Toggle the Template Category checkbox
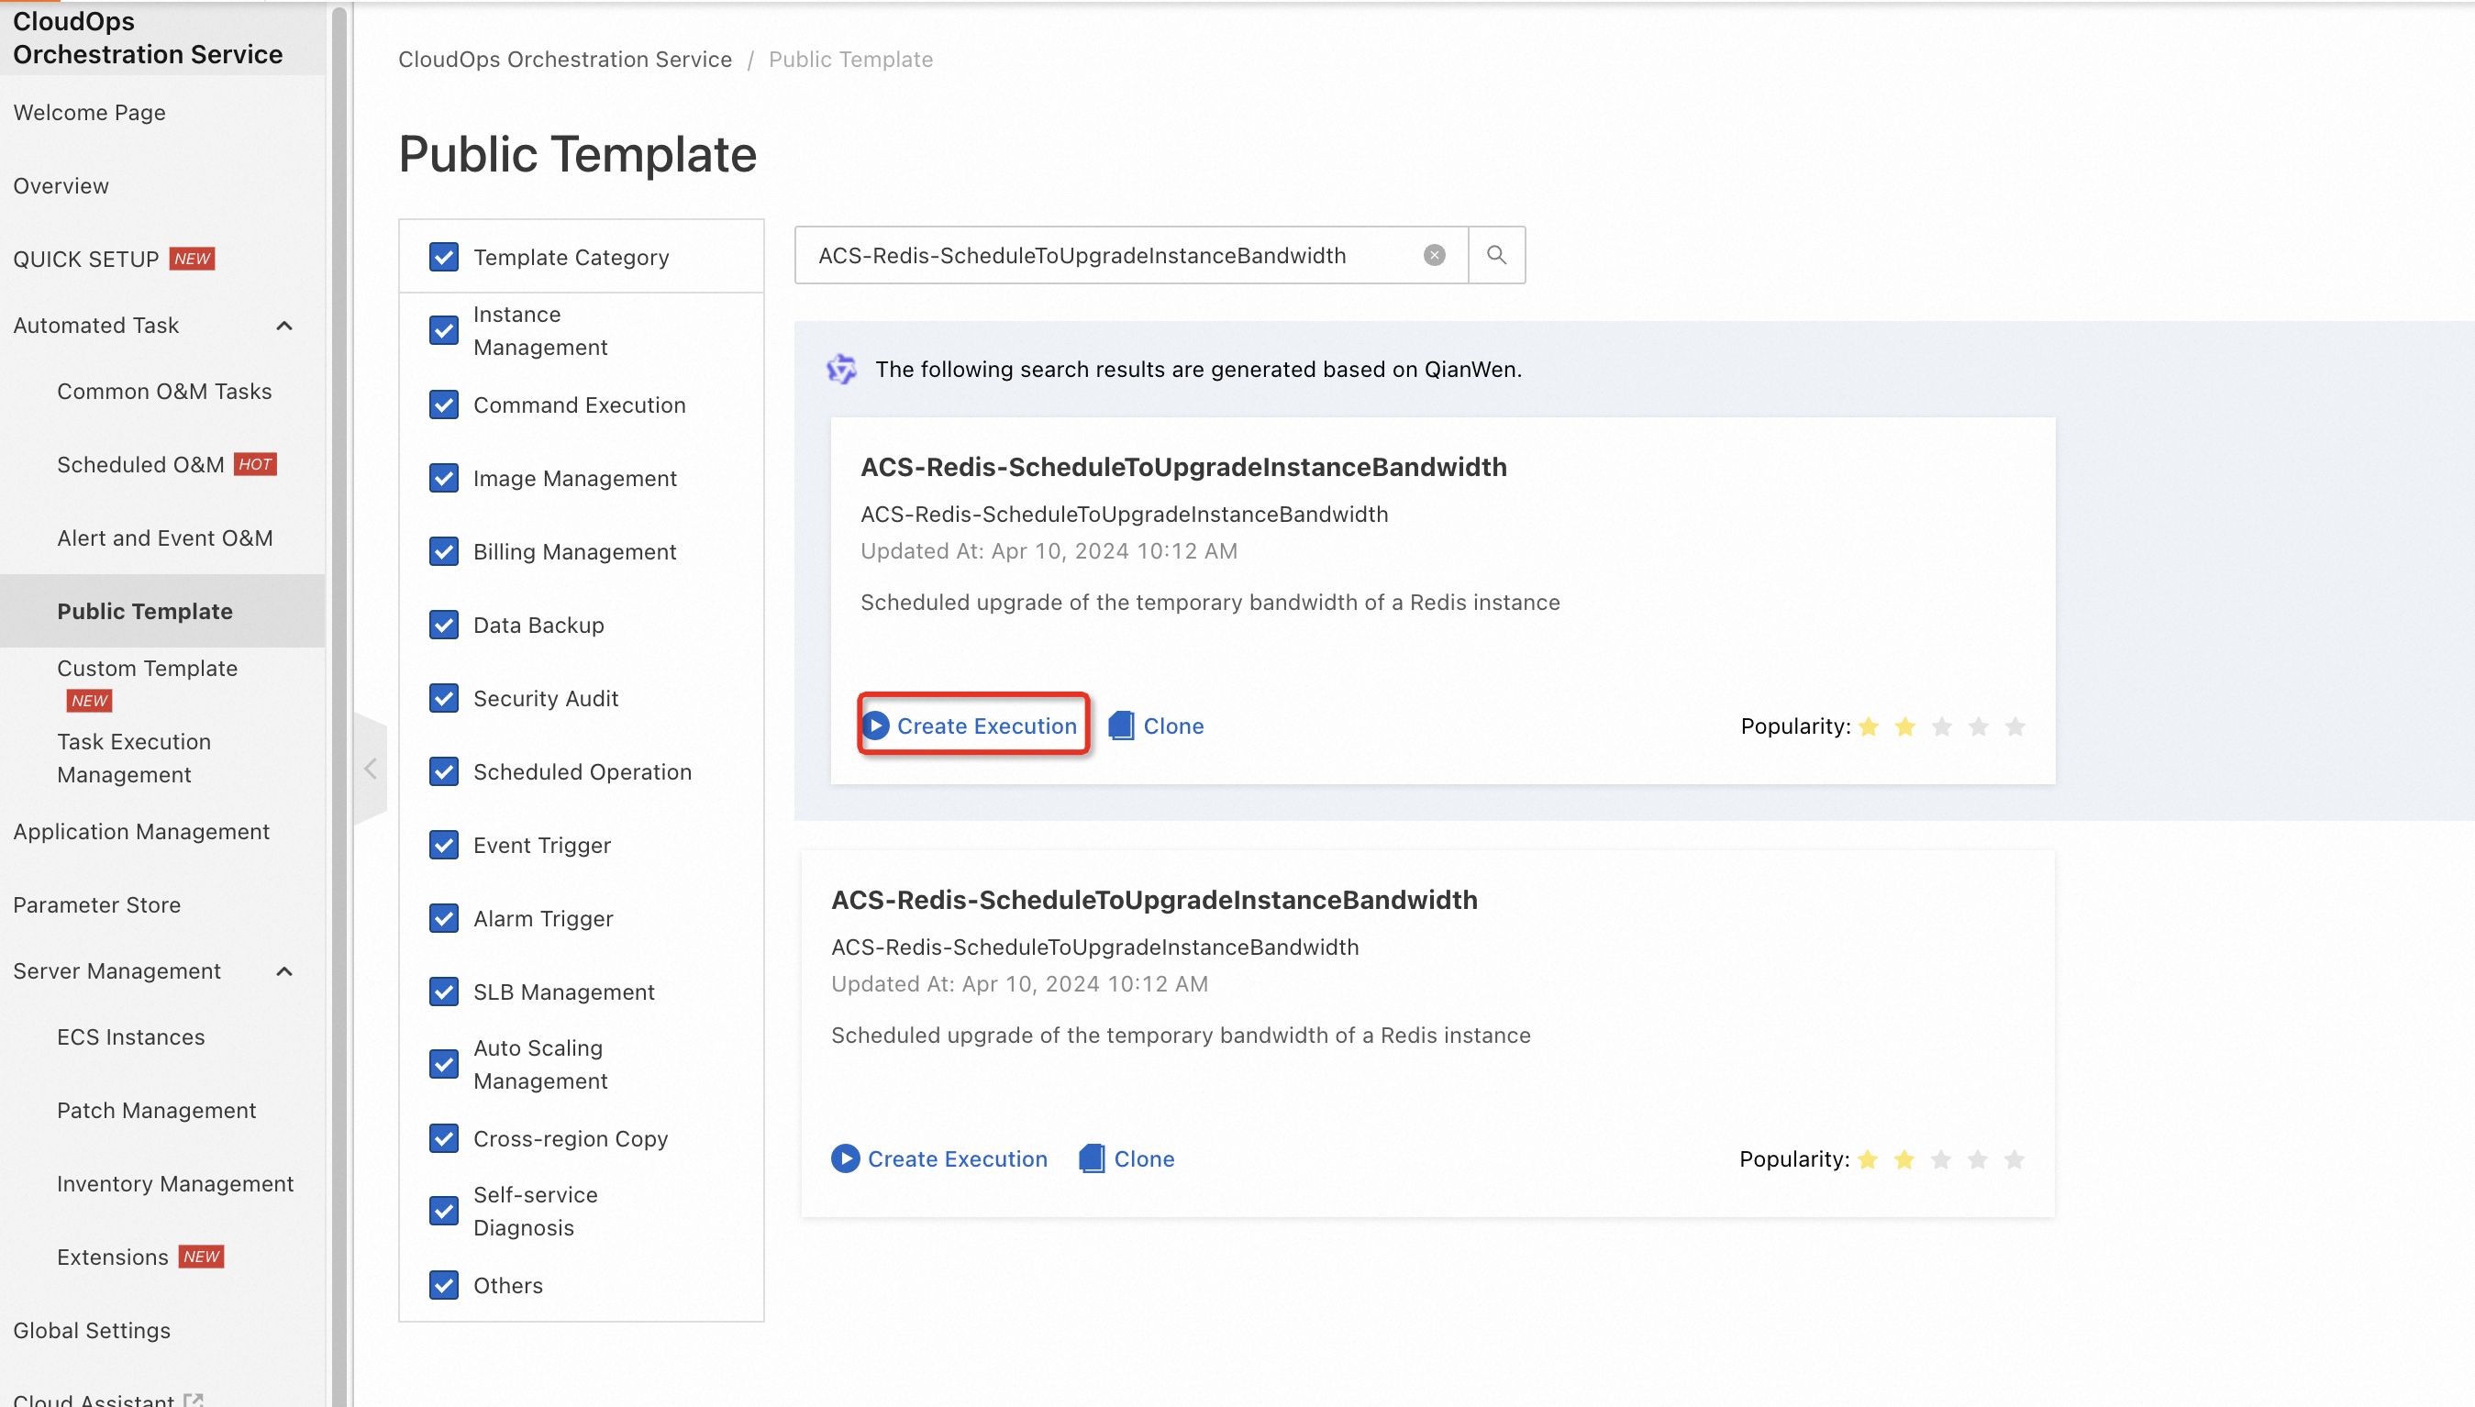This screenshot has width=2475, height=1407. pos(444,257)
